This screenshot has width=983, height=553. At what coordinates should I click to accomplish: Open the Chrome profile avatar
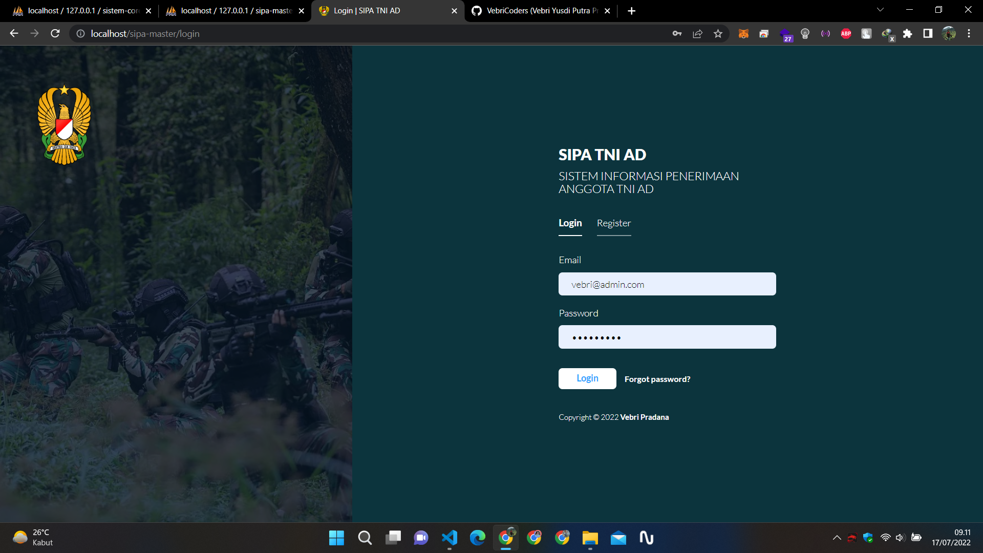tap(949, 33)
